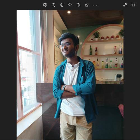
Task: Open the Edit image tool
Action: (x=45, y=5)
